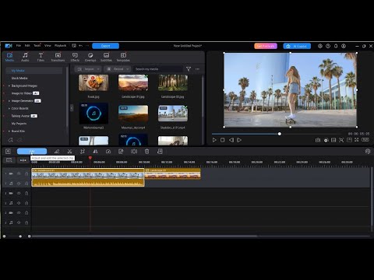Select the crop tool in the timeline toolbar
The height and width of the screenshot is (280, 374).
coord(83,152)
